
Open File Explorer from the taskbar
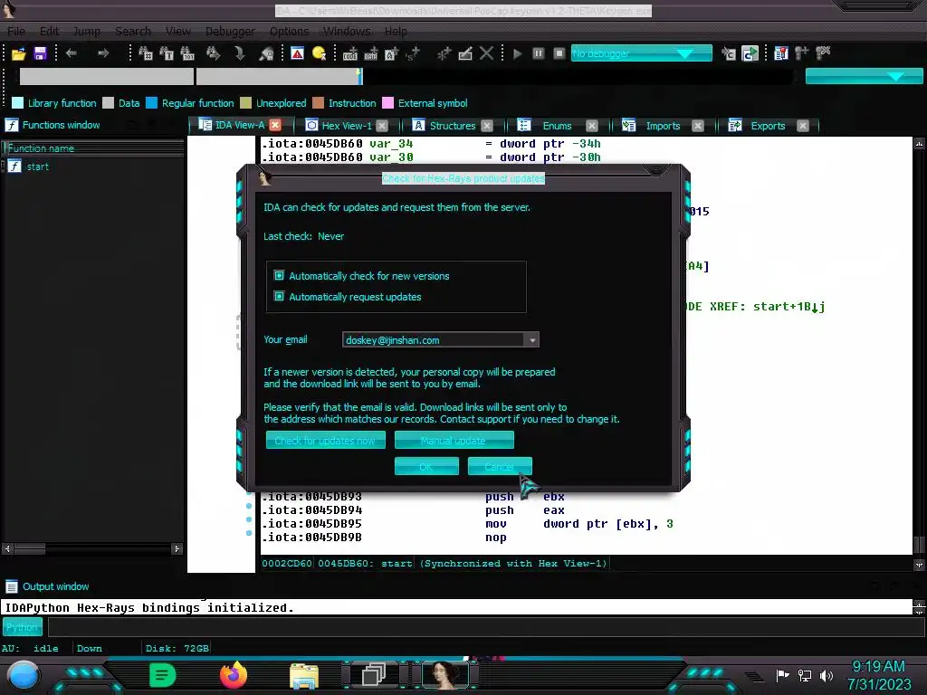(x=304, y=675)
